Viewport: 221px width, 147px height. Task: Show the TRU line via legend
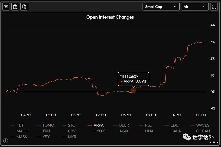[43, 131]
